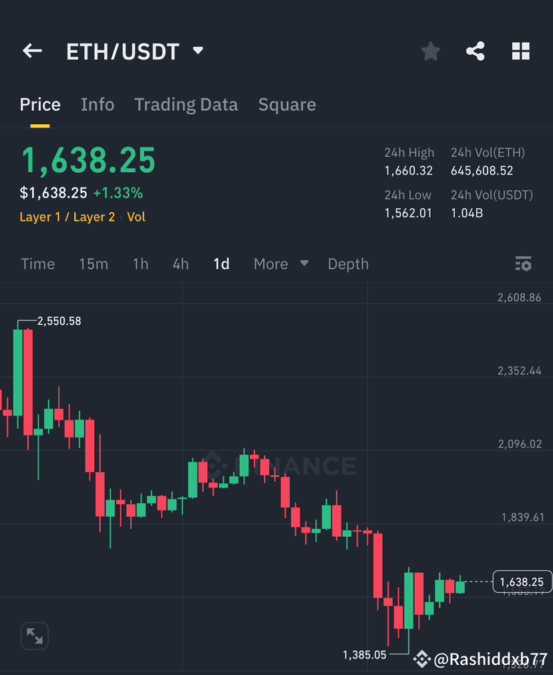Open the Square tab
The width and height of the screenshot is (553, 675).
coord(287,104)
